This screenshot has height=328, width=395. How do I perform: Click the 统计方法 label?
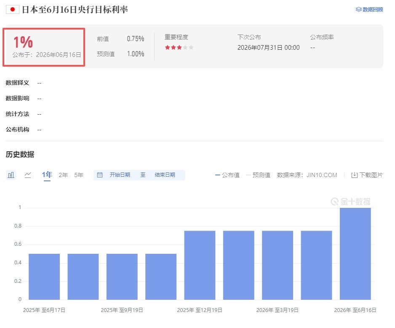(17, 114)
